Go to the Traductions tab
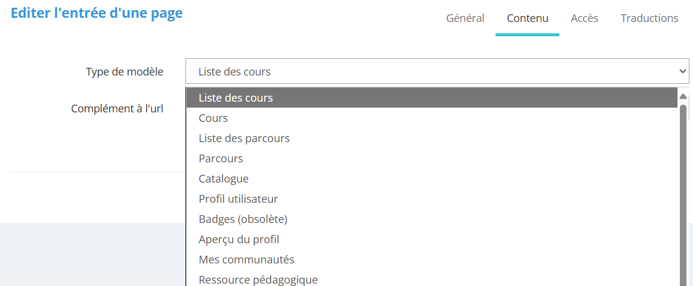Screen dimensions: 693x286 [649, 18]
